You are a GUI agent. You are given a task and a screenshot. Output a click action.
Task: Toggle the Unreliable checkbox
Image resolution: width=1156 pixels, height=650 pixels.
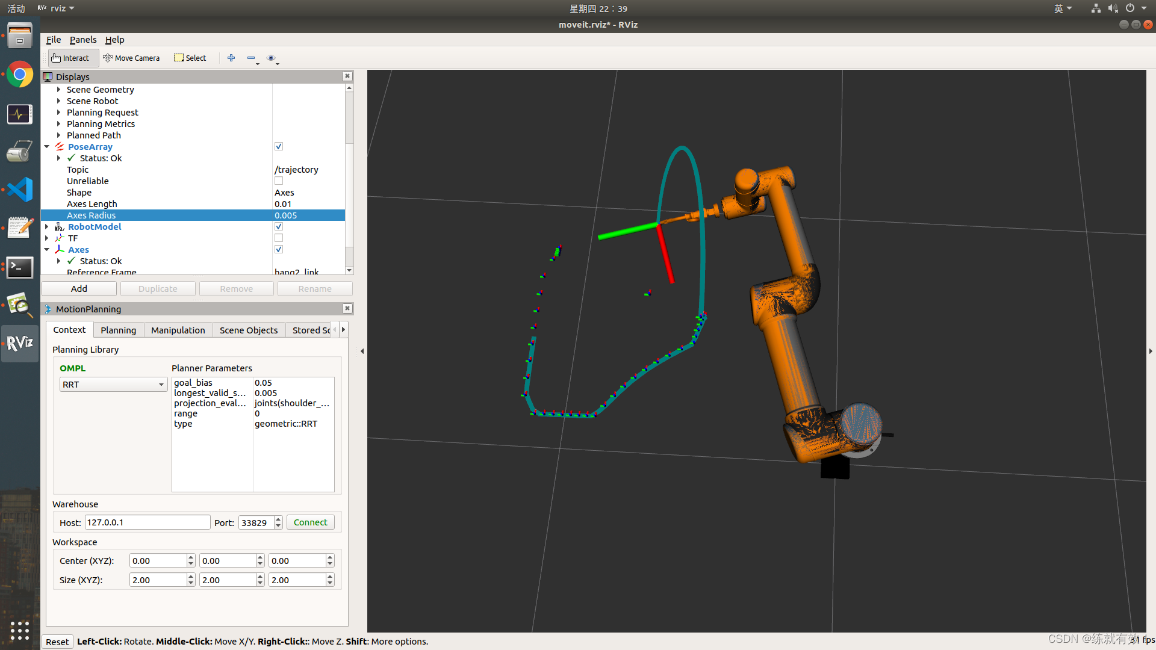tap(279, 181)
